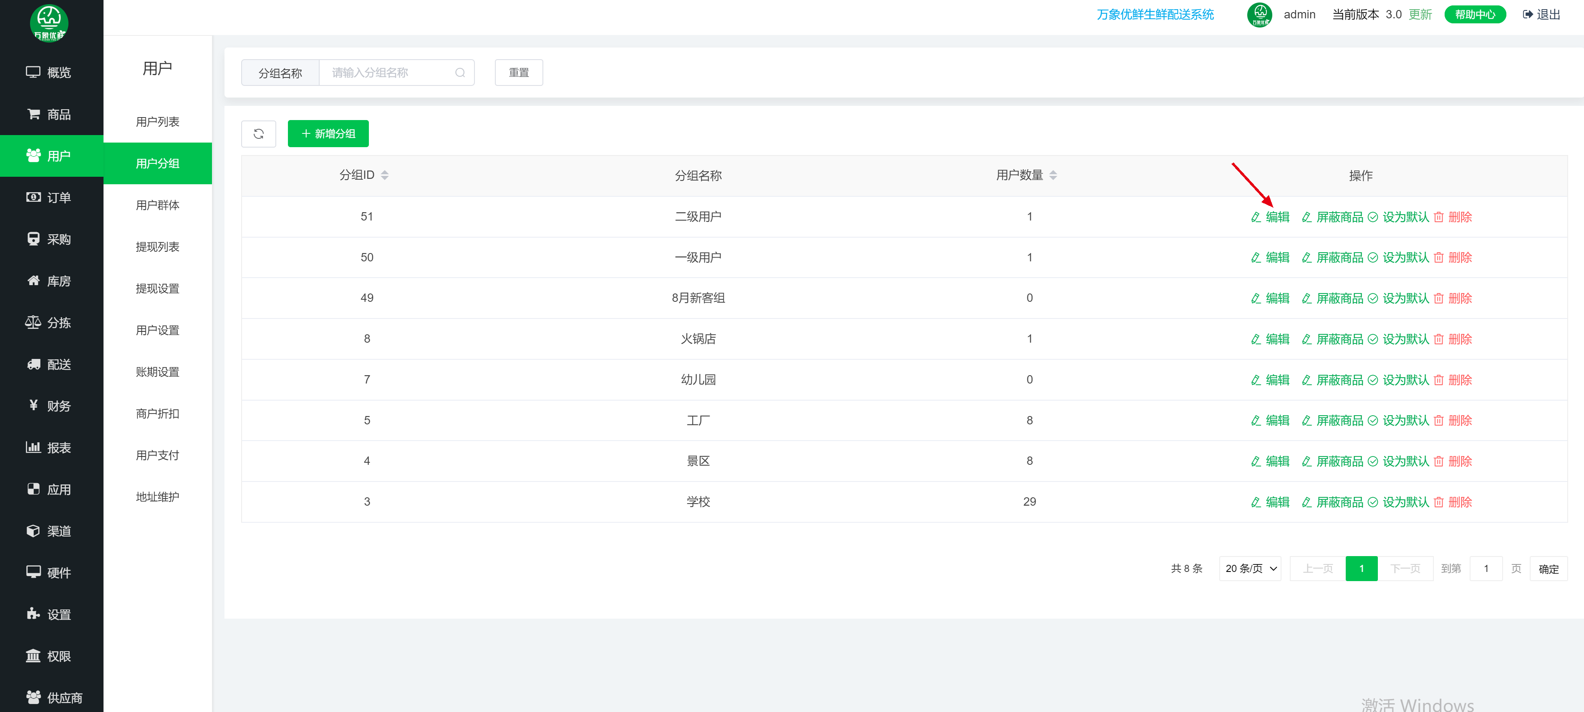The image size is (1584, 712).
Task: Click 退出 logout icon
Action: pyautogui.click(x=1528, y=14)
